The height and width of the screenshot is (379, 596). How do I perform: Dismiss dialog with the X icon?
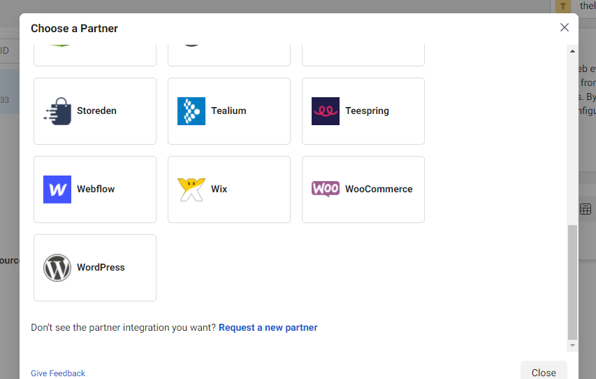tap(565, 27)
